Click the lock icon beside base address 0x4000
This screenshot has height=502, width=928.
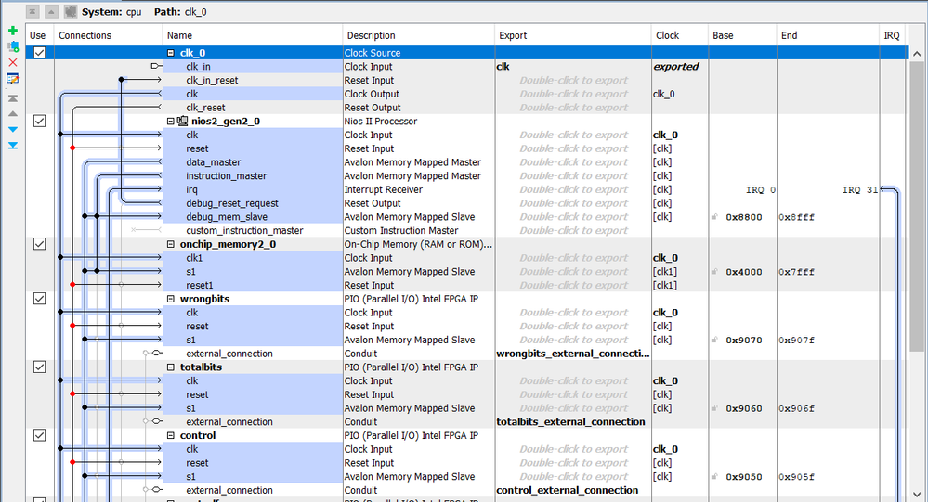[716, 272]
